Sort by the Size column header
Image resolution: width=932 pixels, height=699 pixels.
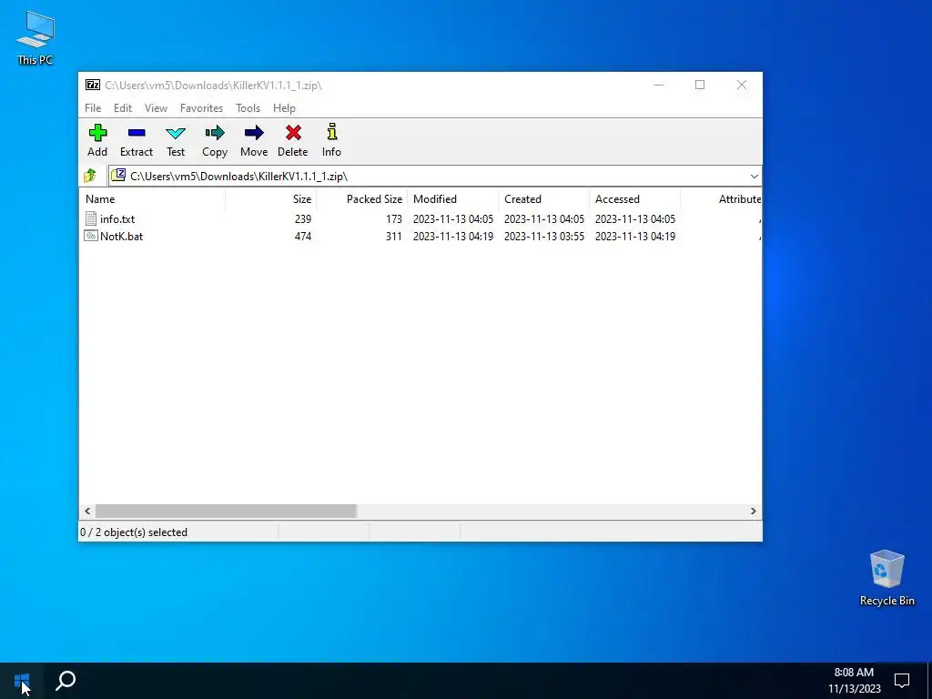pyautogui.click(x=271, y=199)
